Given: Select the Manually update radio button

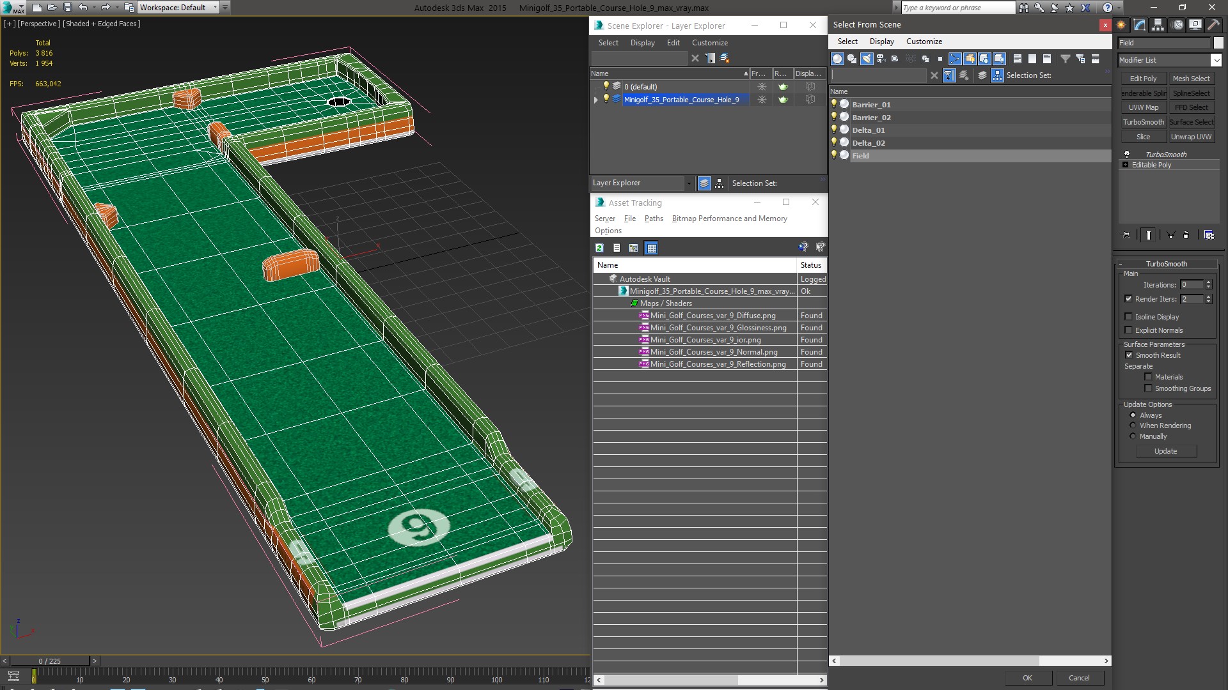Looking at the screenshot, I should coord(1133,436).
